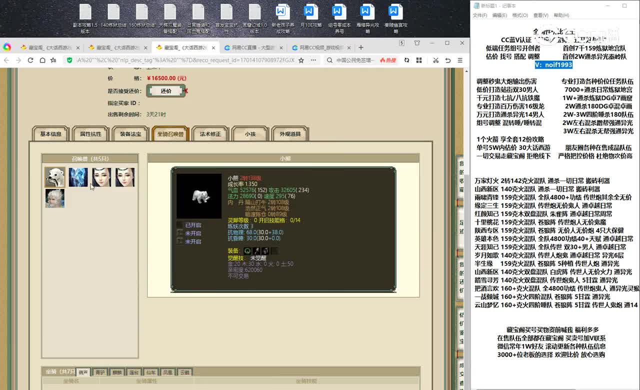The image size is (640, 390).
Task: Open desktop document 魔塔异光攻略
Action: click(367, 19)
